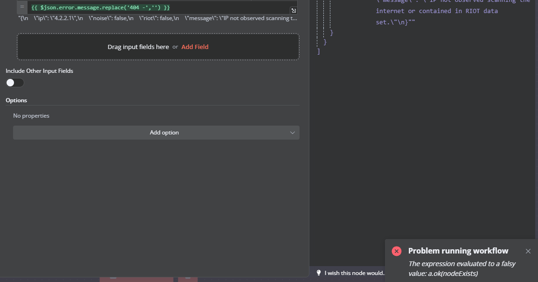Click the closing square bracket in JSON output
Viewport: 538px width, 282px height.
319,51
